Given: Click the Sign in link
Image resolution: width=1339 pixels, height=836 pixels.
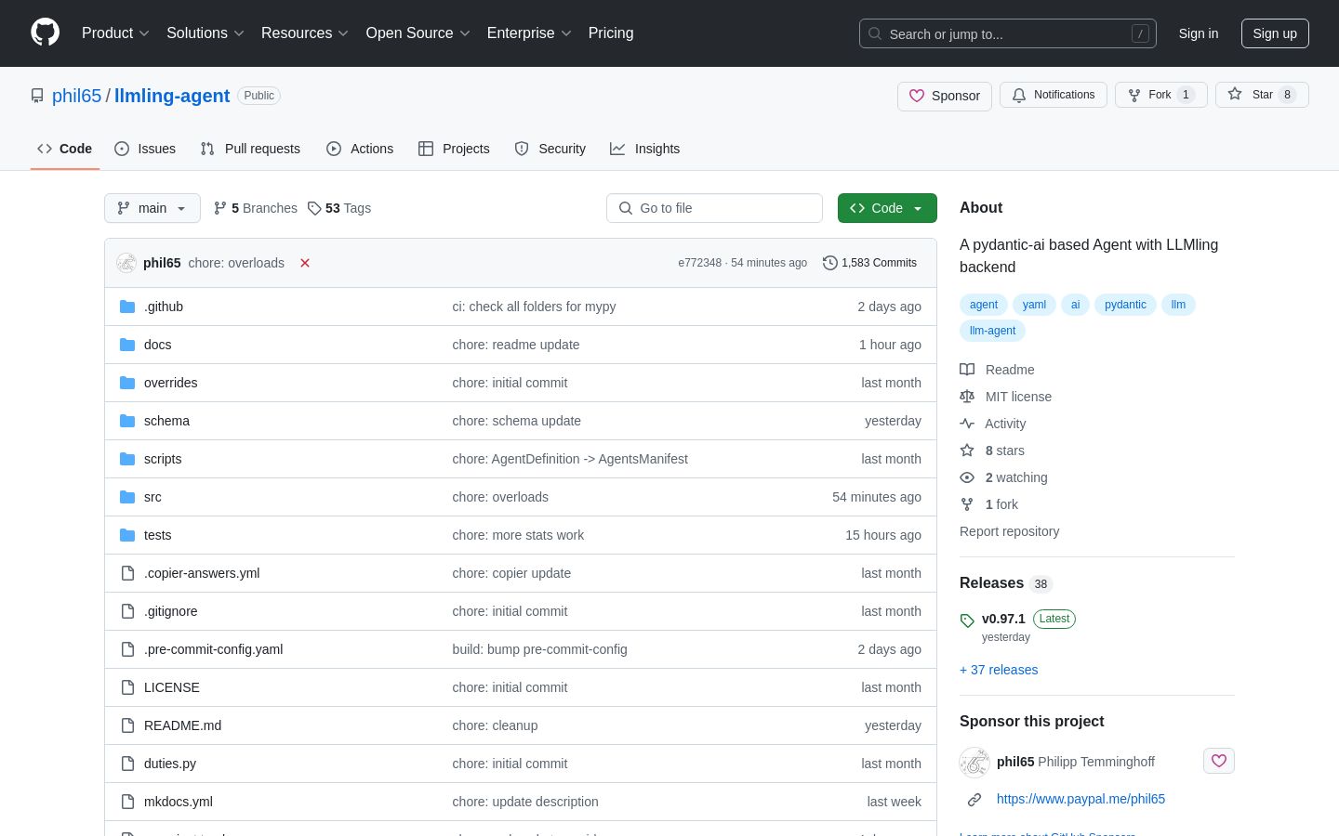Looking at the screenshot, I should pyautogui.click(x=1199, y=33).
